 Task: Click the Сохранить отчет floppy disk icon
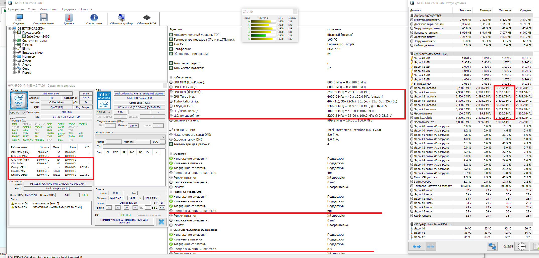(44, 18)
